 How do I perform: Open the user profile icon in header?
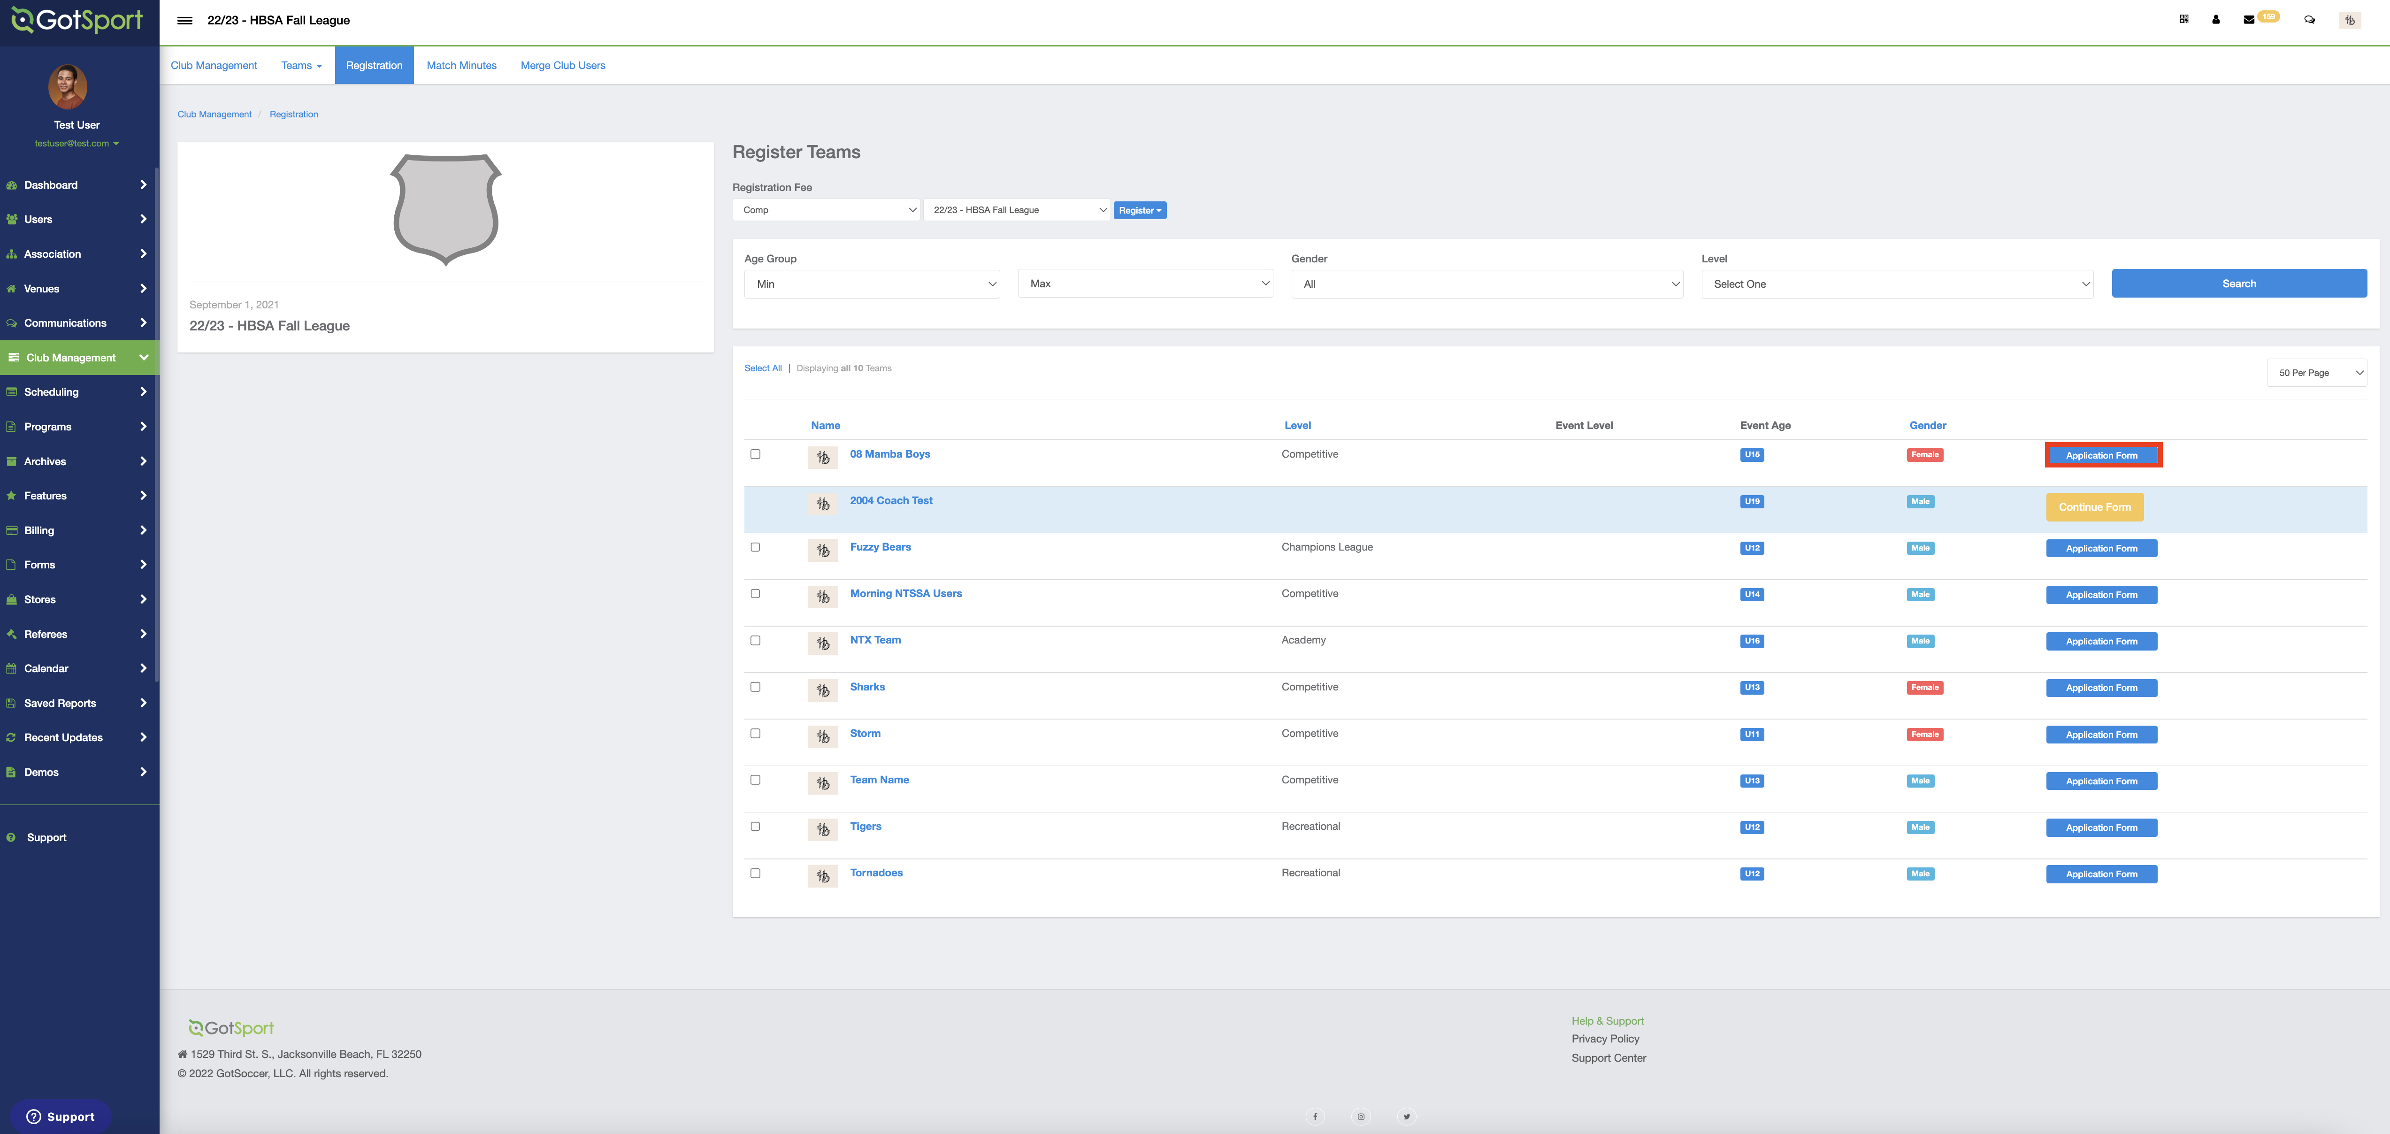2215,20
